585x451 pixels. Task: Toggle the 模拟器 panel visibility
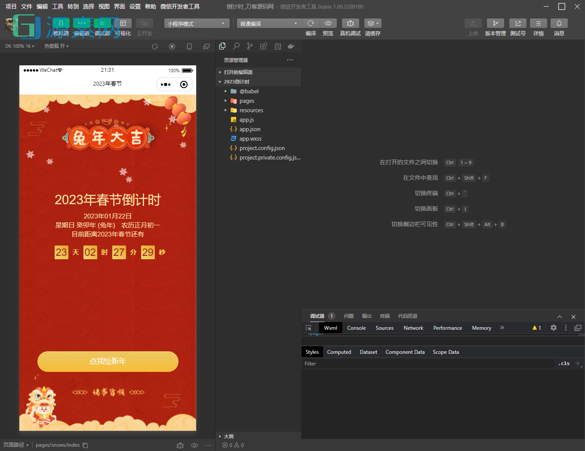(61, 24)
